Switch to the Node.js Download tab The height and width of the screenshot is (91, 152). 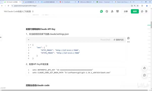coord(104,2)
